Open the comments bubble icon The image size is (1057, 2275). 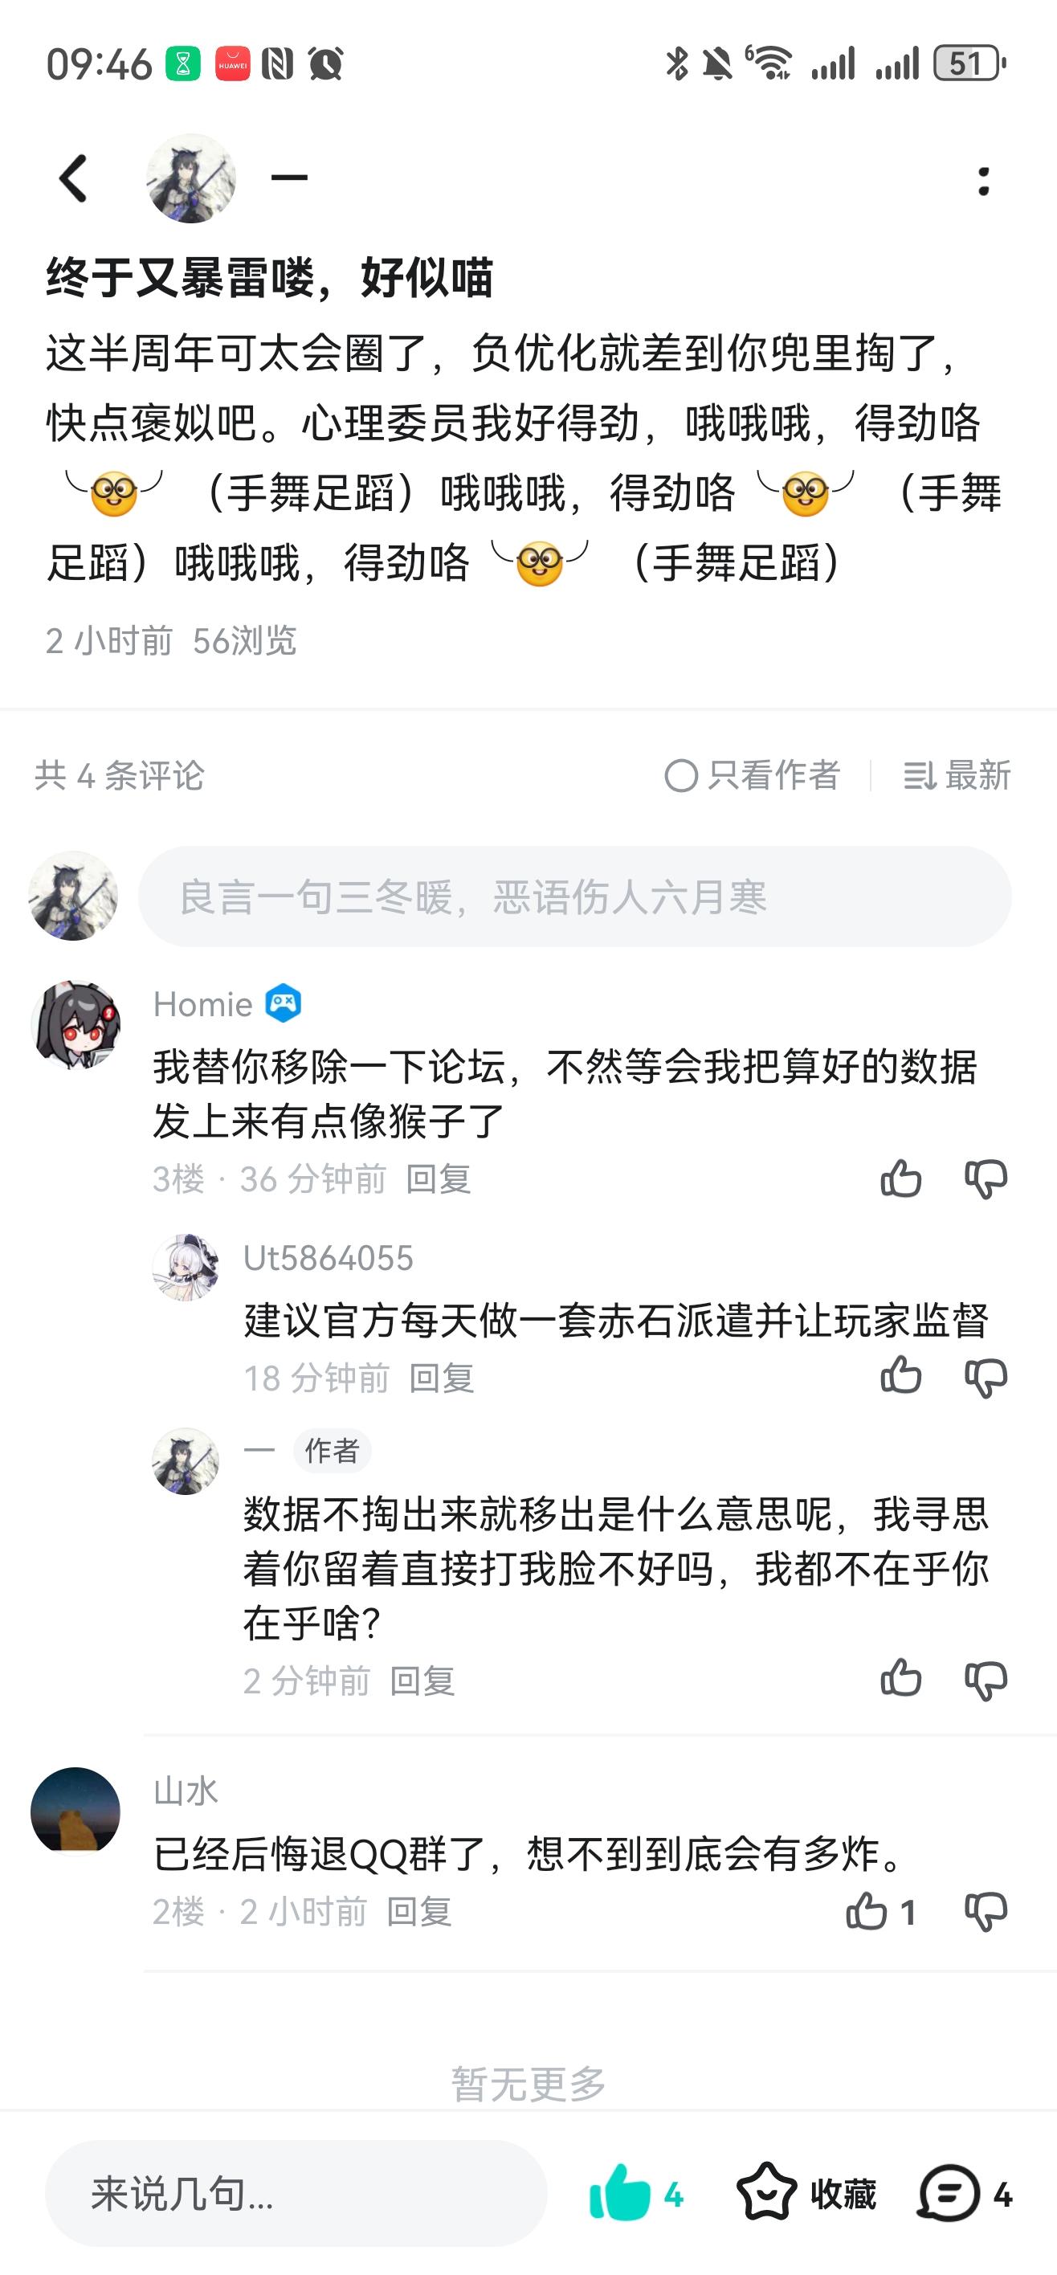tap(949, 2192)
